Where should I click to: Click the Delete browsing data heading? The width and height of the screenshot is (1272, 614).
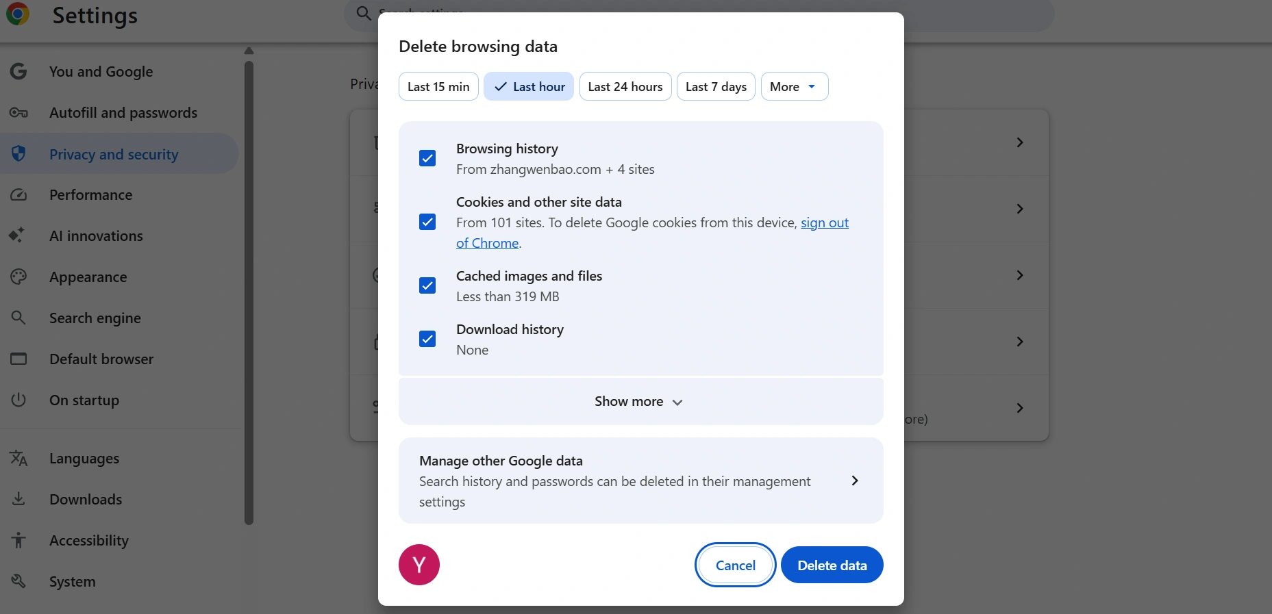coord(478,47)
